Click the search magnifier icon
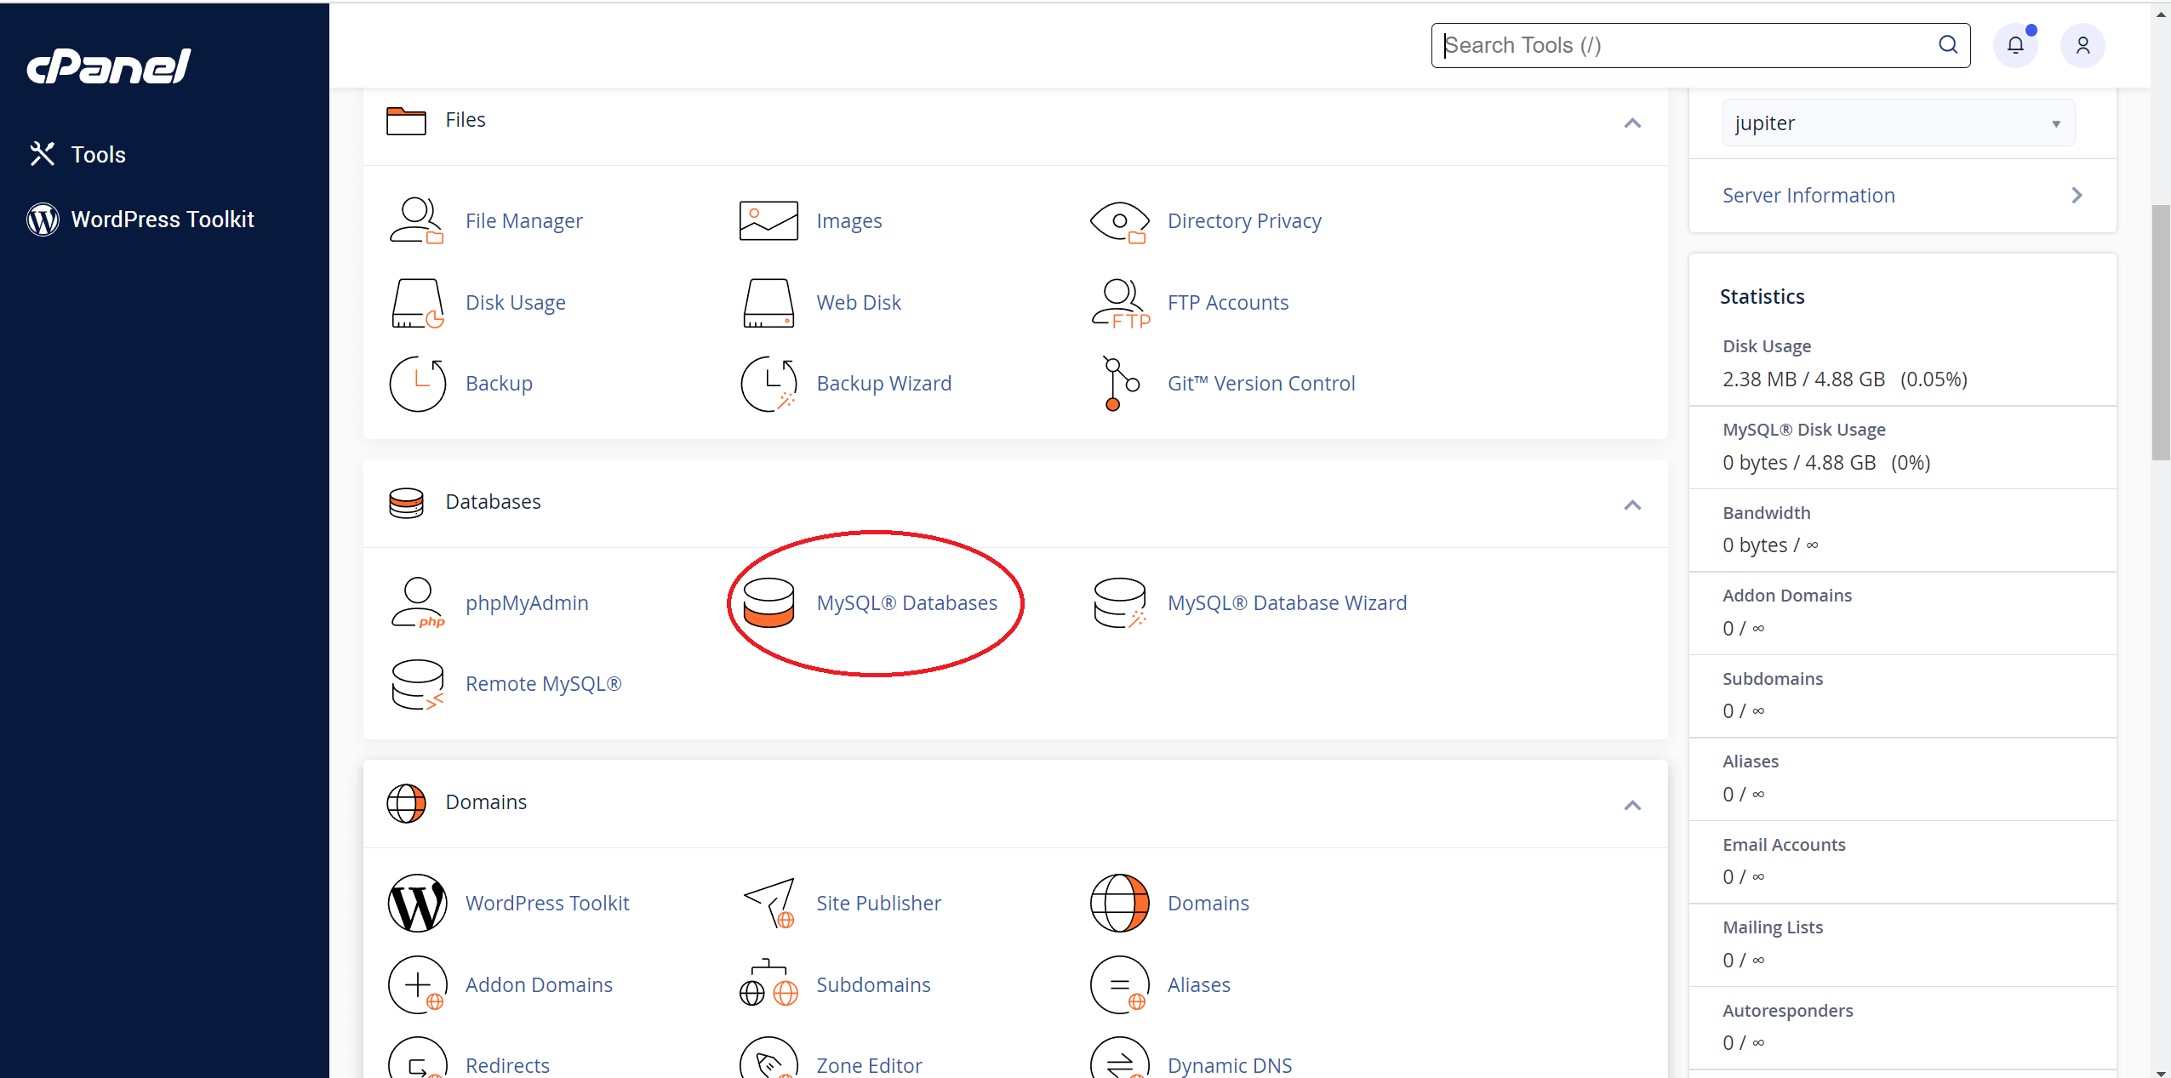The height and width of the screenshot is (1078, 2171). point(1948,45)
